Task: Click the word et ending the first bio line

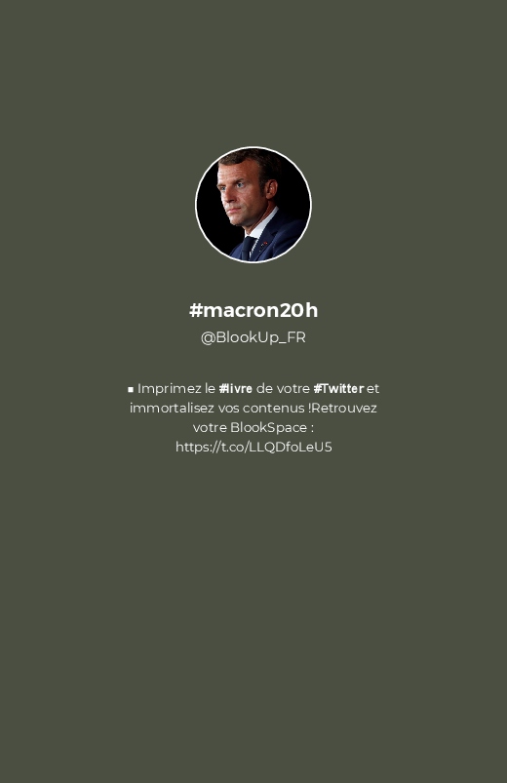Action: tap(373, 388)
